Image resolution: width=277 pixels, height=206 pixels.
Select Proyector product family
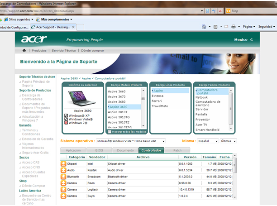pos(203,120)
